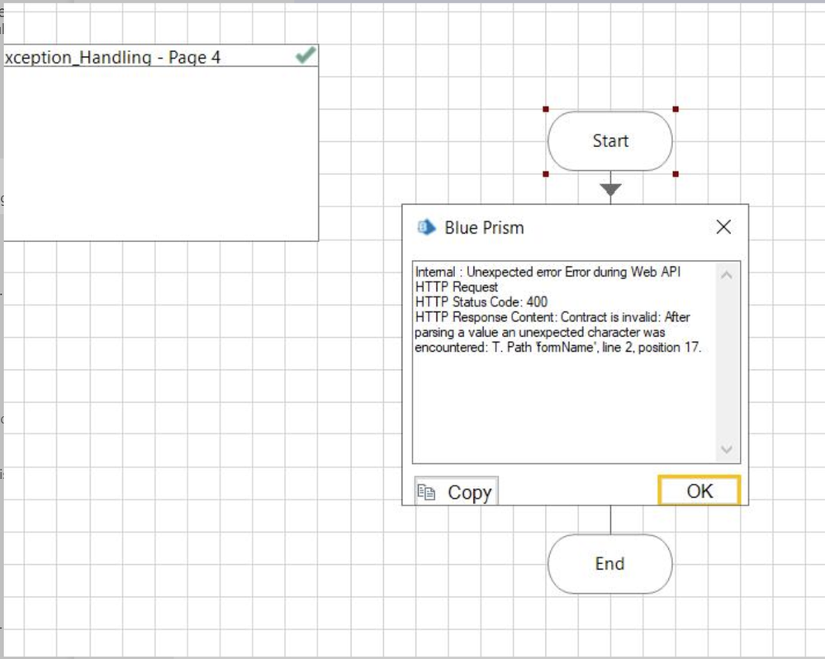The height and width of the screenshot is (659, 825).
Task: Click the copy pages icon on the Copy button
Action: click(x=426, y=491)
